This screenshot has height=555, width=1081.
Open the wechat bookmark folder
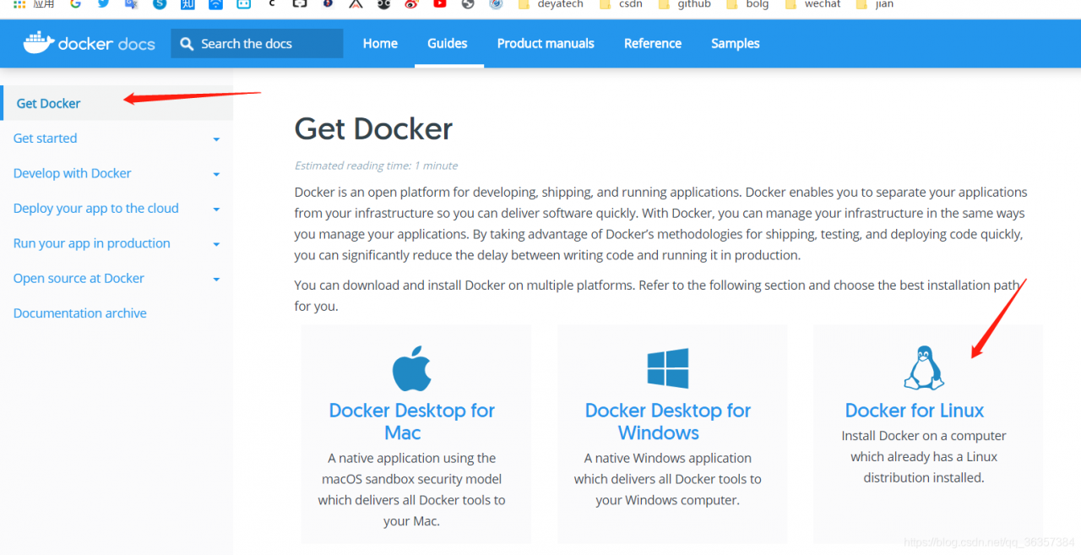[812, 4]
